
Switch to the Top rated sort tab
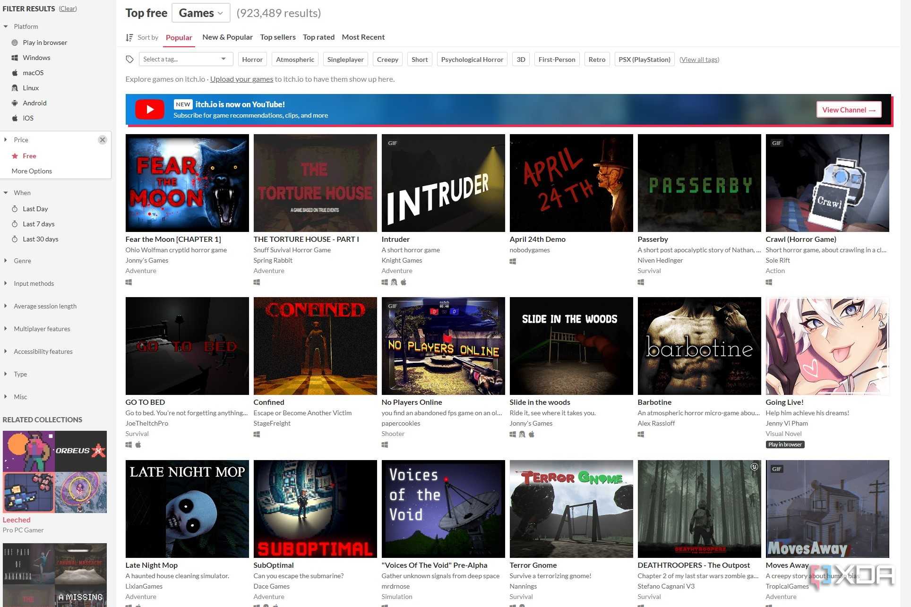318,37
